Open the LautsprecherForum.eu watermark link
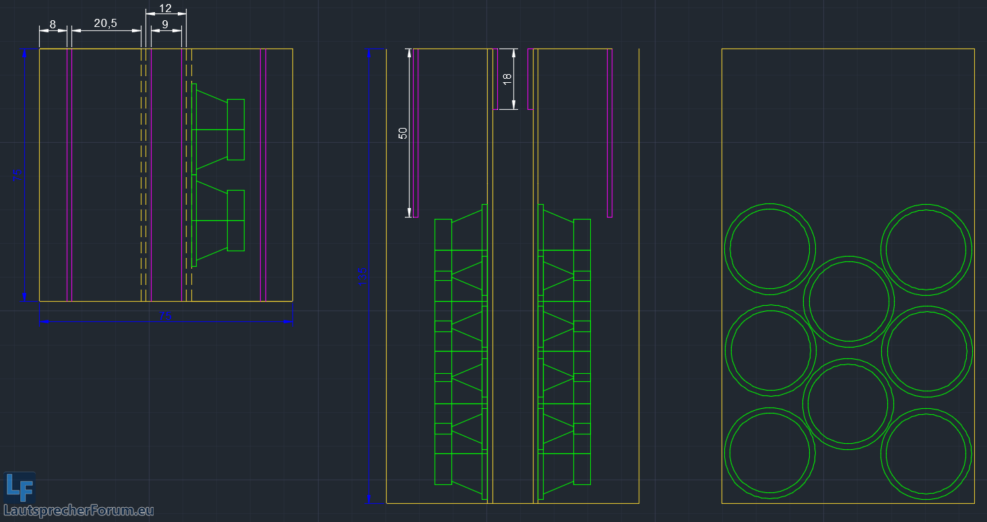This screenshot has width=987, height=522. pyautogui.click(x=79, y=511)
